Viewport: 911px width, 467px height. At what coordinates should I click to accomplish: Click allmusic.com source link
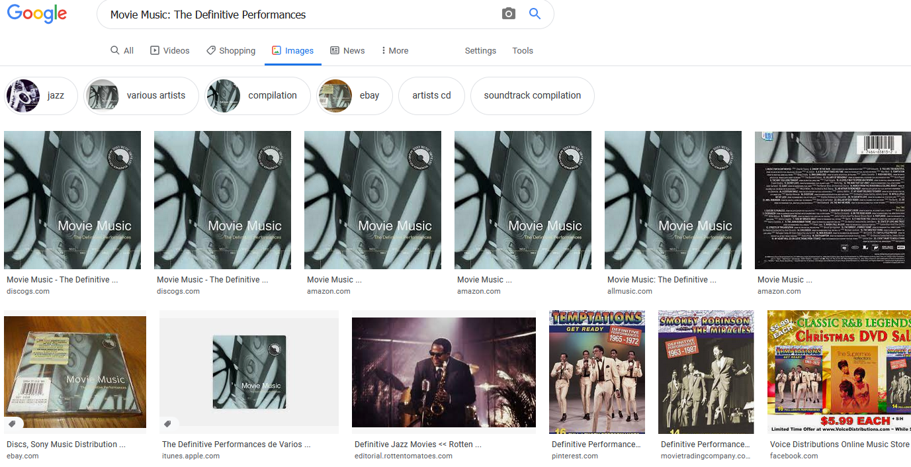tap(630, 291)
